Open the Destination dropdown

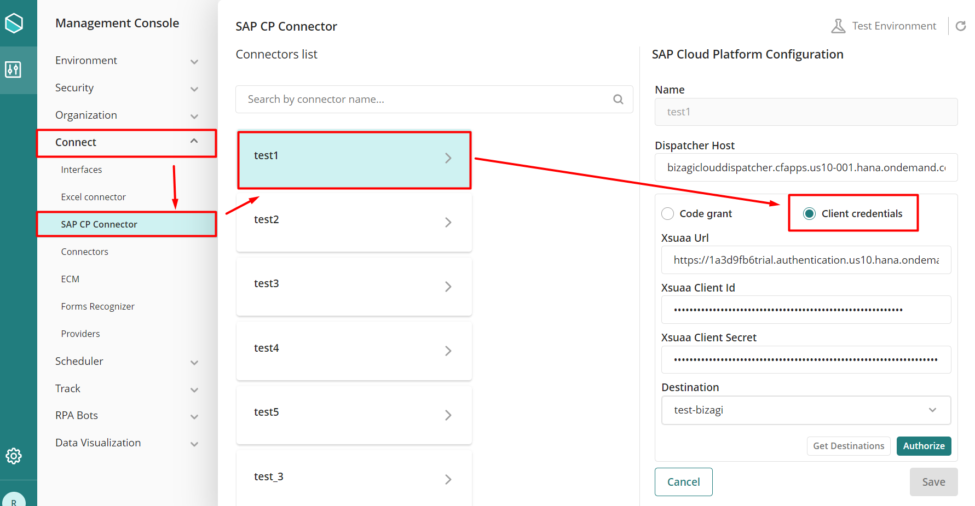tap(806, 410)
